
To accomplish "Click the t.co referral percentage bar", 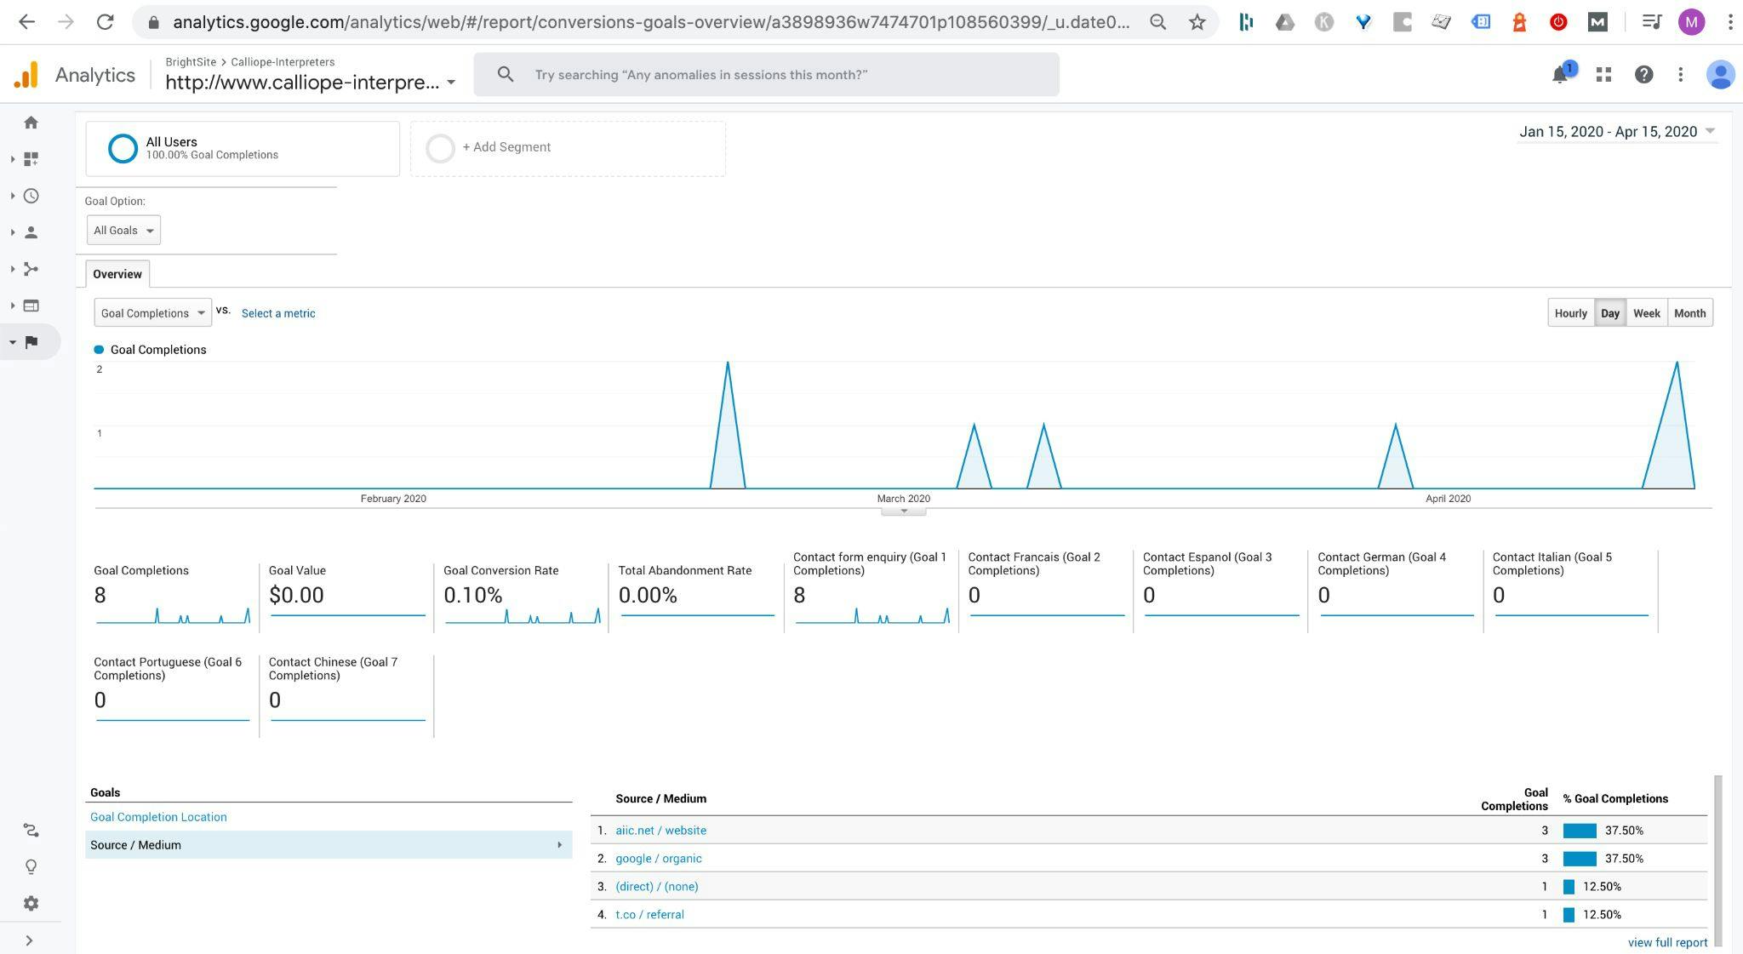I will pos(1569,915).
